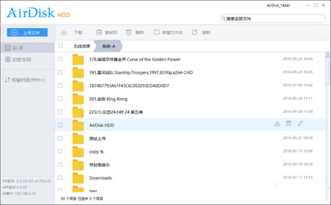331x205 pixels.
Task: Open the 1B74B7793A61 folder icon
Action: point(78,86)
